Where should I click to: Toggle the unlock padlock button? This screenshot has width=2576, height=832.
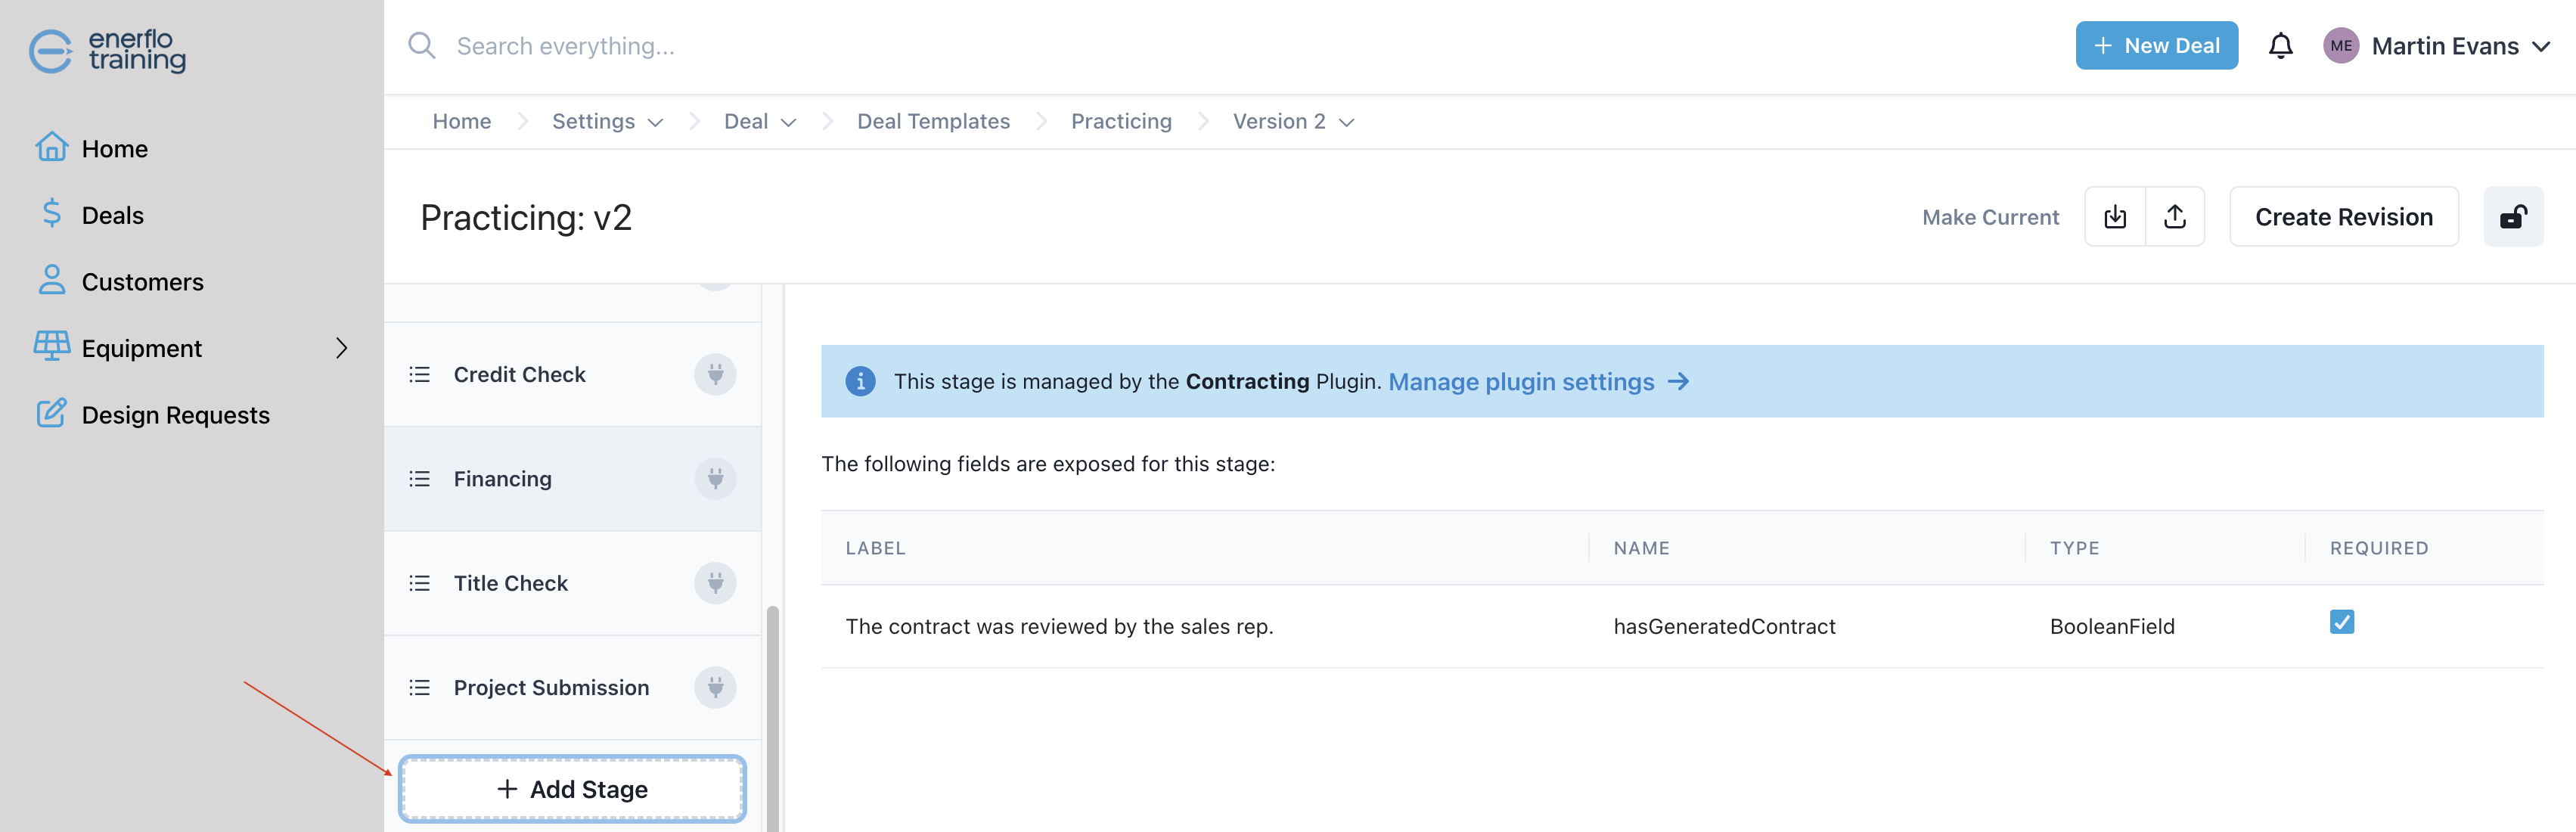[x=2513, y=217]
